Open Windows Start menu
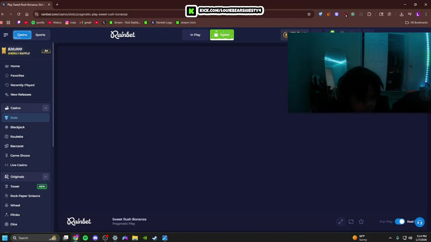 (x=5, y=238)
